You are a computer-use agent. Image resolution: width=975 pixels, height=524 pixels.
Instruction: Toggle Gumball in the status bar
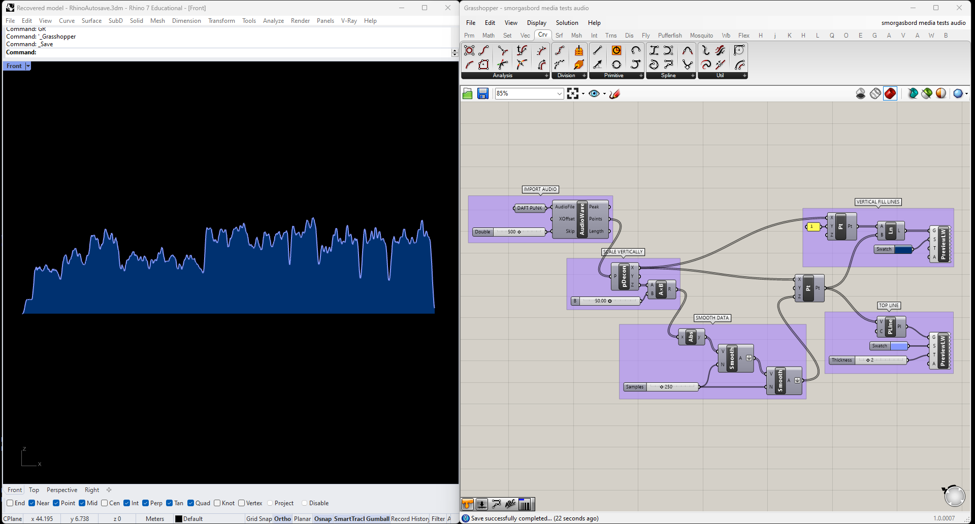[x=377, y=519]
